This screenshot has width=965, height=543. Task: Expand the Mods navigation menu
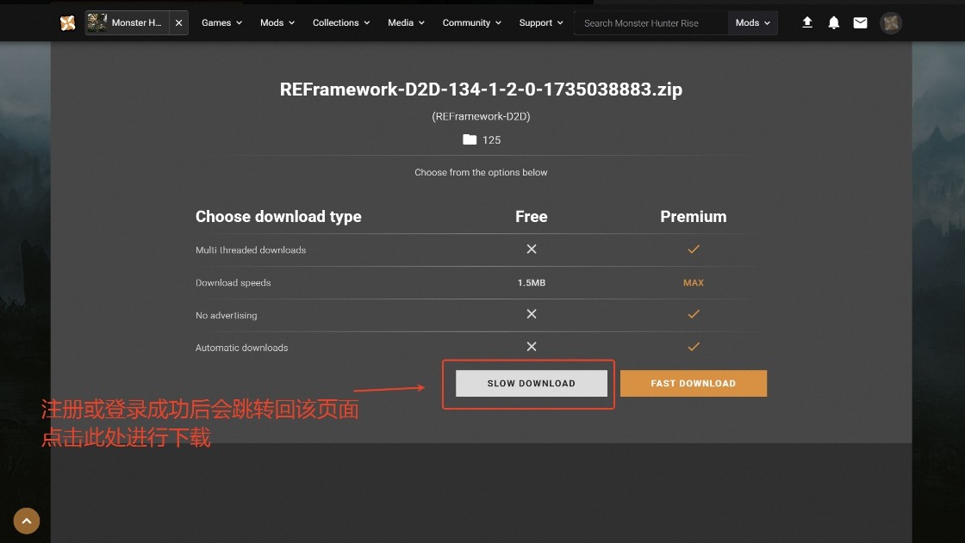pos(277,23)
